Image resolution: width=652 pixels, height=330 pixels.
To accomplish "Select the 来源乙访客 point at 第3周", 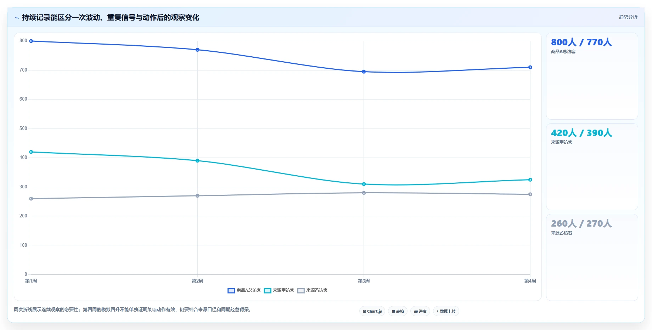I will point(364,193).
